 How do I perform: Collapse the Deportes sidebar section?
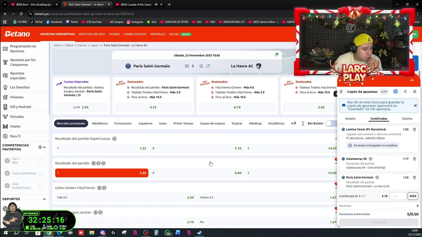(x=44, y=199)
